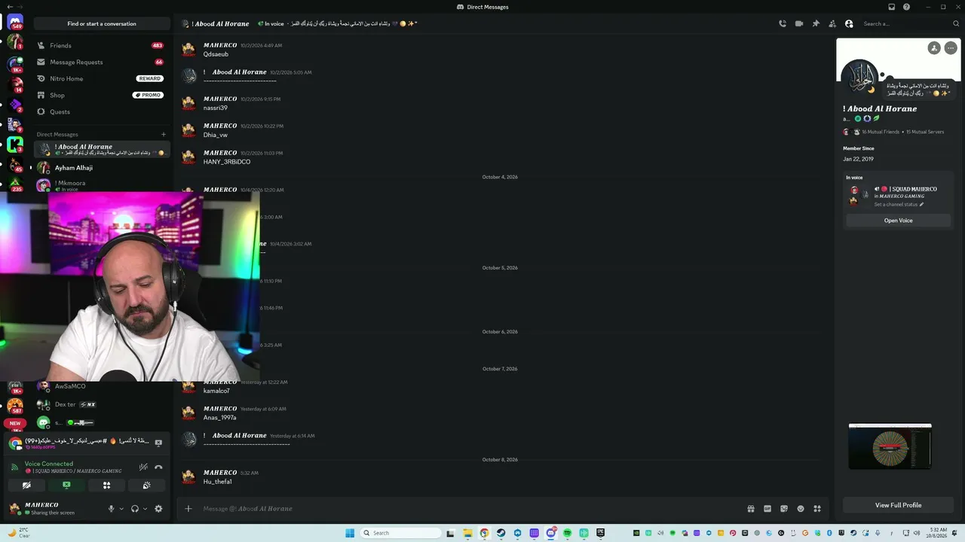Attach a file with plus button
Image resolution: width=965 pixels, height=542 pixels.
tap(188, 509)
